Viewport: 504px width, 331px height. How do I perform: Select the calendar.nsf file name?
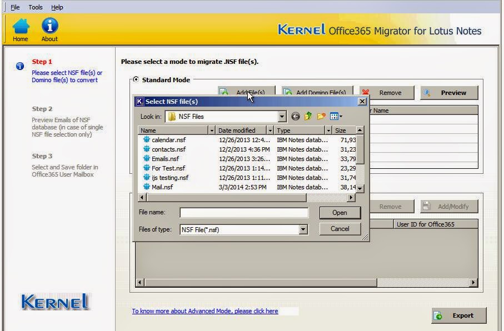169,139
